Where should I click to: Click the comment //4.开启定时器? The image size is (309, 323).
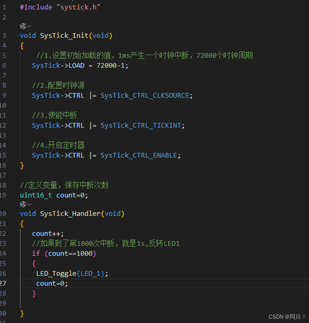pyautogui.click(x=58, y=145)
